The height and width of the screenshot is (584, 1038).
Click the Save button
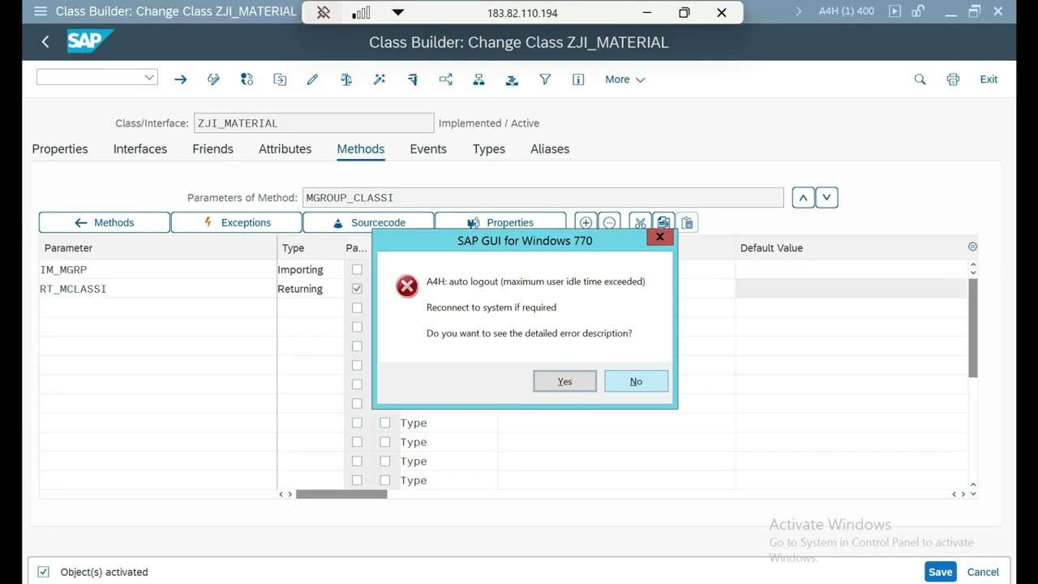tap(941, 572)
